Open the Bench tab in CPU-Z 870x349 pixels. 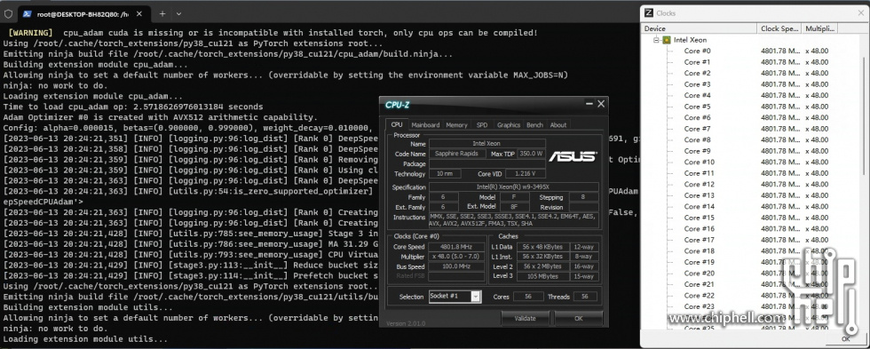point(534,125)
